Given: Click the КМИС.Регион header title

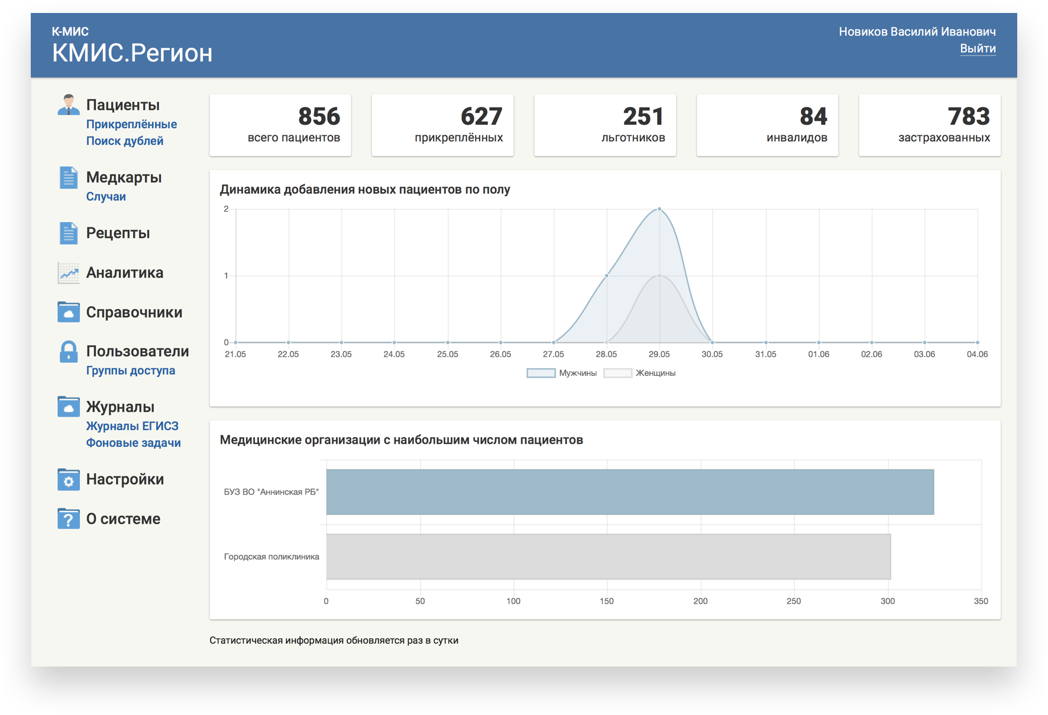Looking at the screenshot, I should [x=132, y=53].
